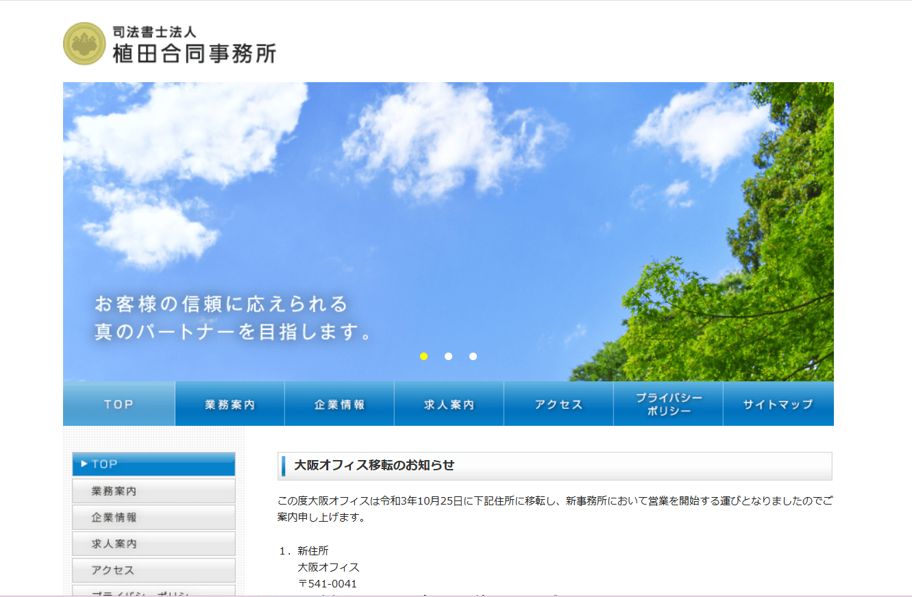Select TOP in the left sidebar menu
The height and width of the screenshot is (597, 912).
(x=153, y=463)
